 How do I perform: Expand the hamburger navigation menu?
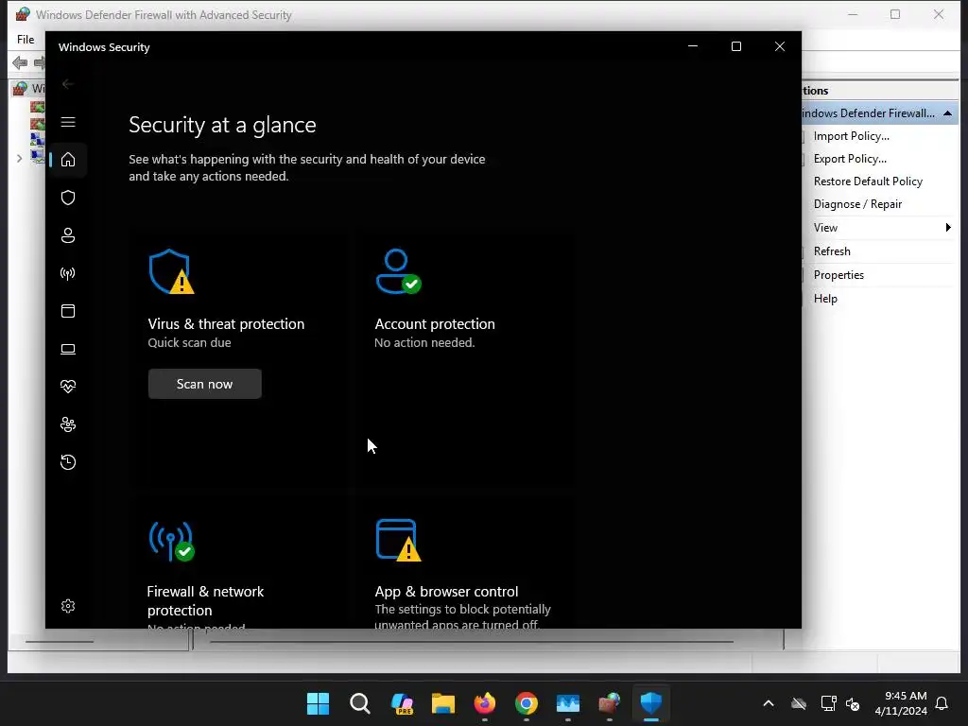pyautogui.click(x=68, y=122)
